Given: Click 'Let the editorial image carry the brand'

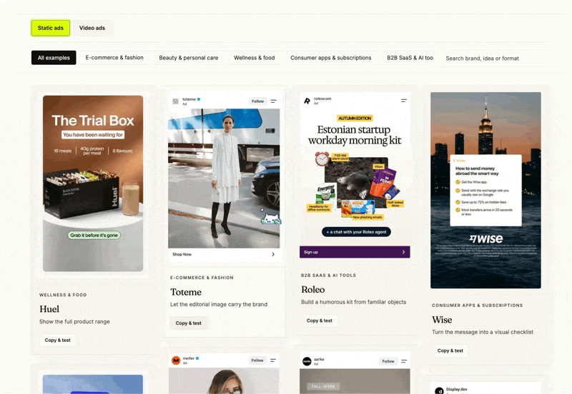Looking at the screenshot, I should (219, 304).
